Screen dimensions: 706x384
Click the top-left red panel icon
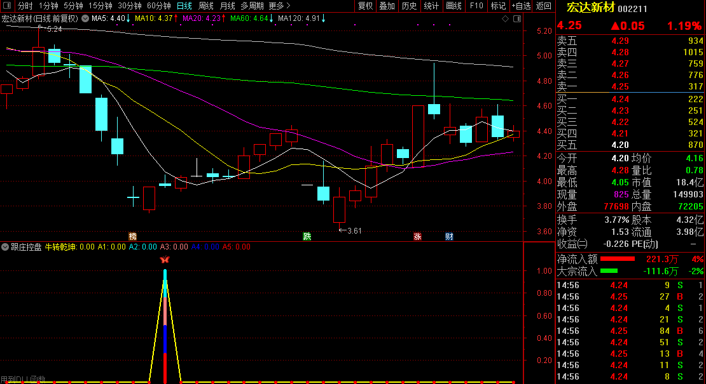tap(6, 6)
